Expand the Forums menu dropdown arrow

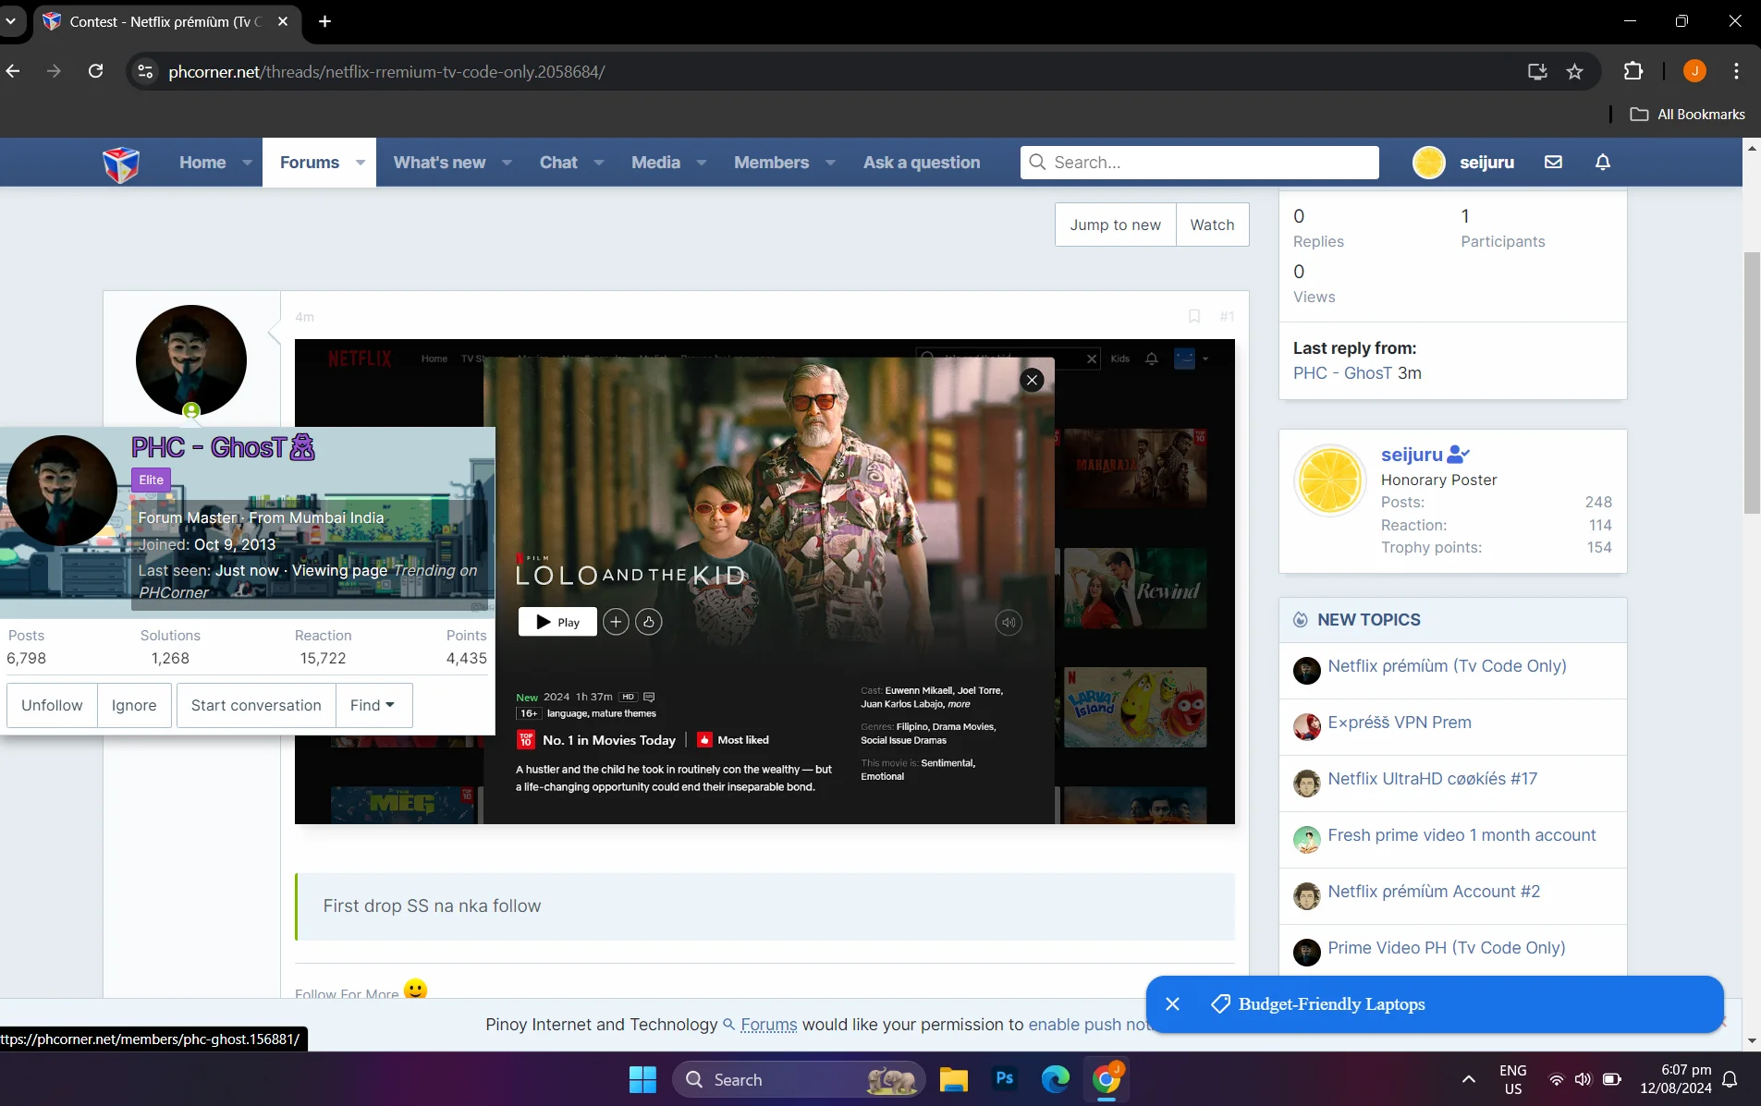coord(360,163)
